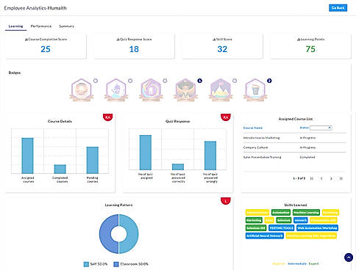Screen dimensions: 356x270
Task: Click the quiz answered wrongly bar
Action: point(210,156)
